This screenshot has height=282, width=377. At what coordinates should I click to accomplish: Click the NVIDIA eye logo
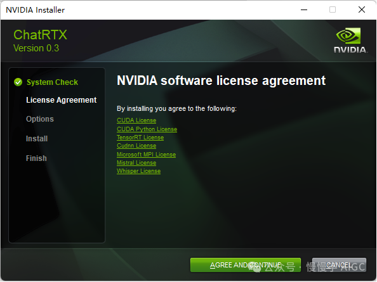(348, 35)
